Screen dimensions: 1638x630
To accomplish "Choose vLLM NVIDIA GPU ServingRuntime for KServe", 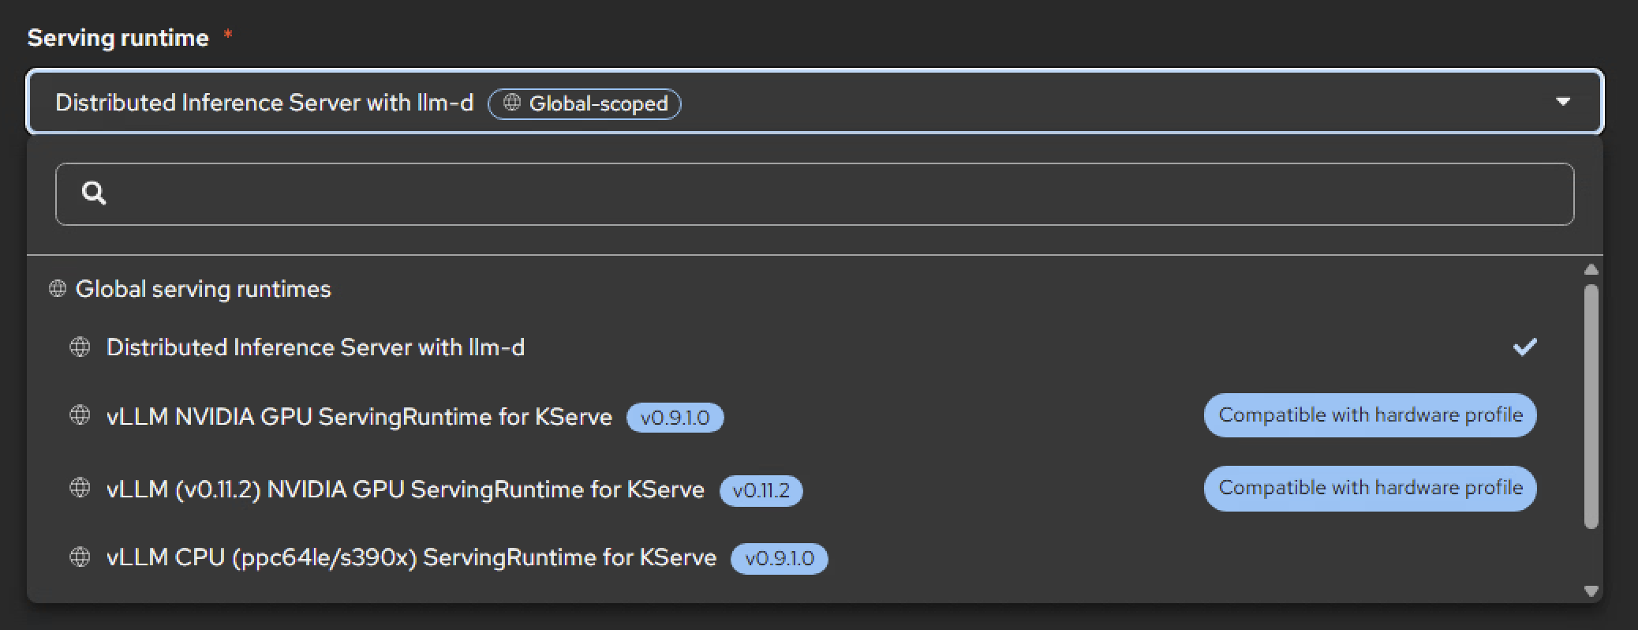I will point(359,417).
